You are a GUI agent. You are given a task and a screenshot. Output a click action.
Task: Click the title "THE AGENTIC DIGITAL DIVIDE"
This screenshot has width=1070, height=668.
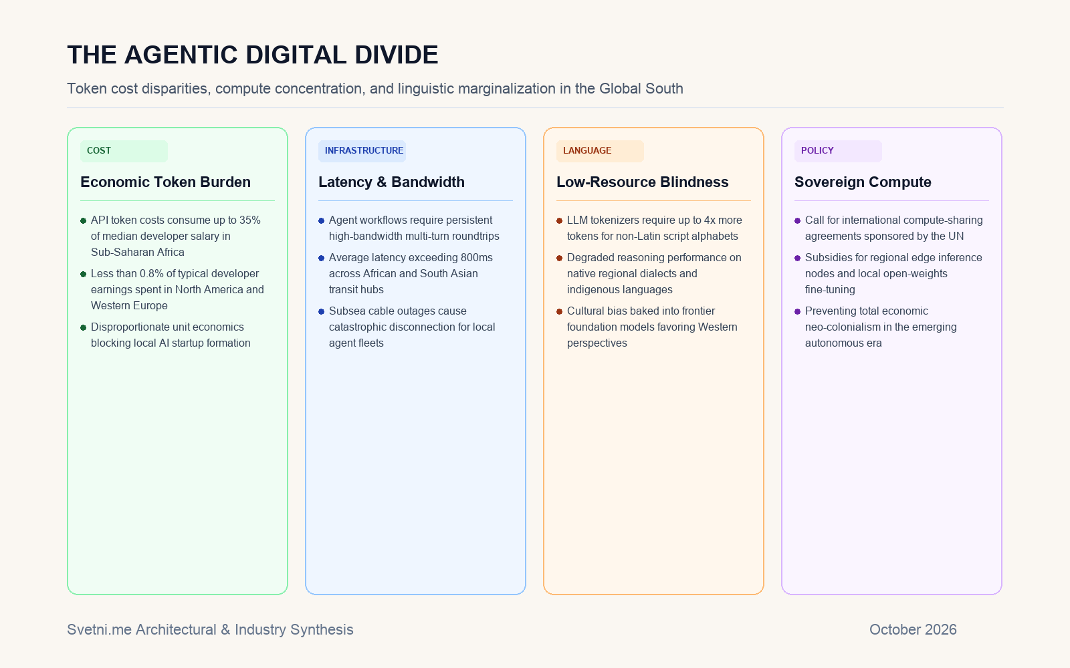tap(253, 55)
